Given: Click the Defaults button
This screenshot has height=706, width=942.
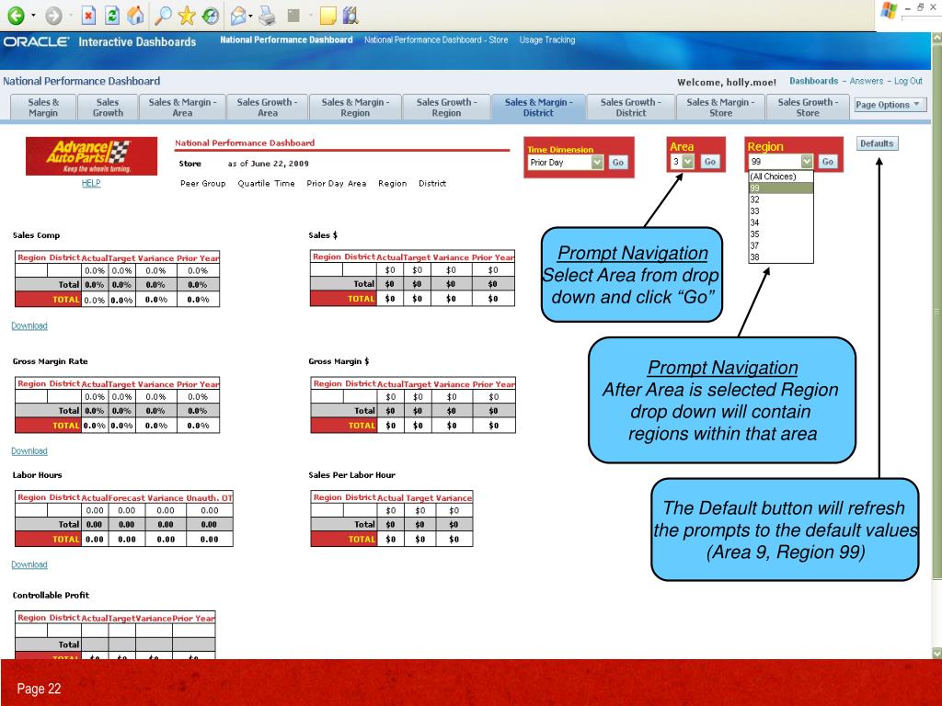Looking at the screenshot, I should point(877,143).
